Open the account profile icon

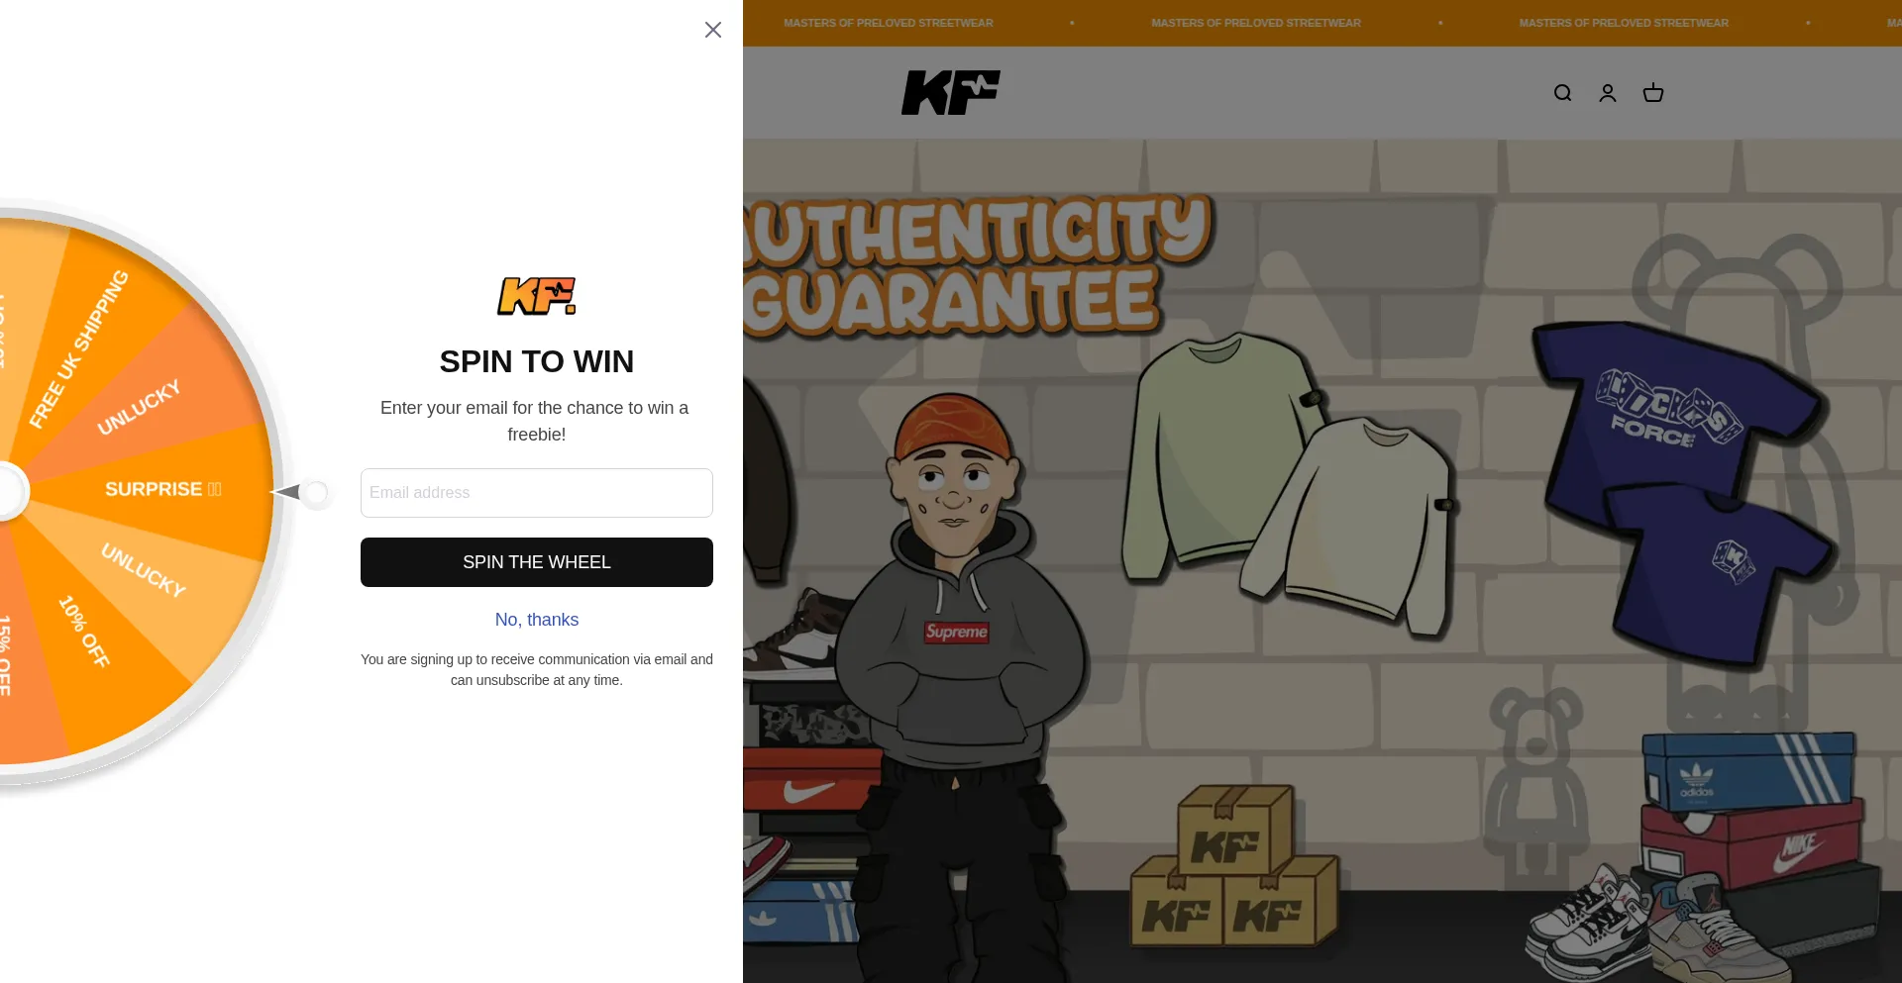click(1608, 93)
